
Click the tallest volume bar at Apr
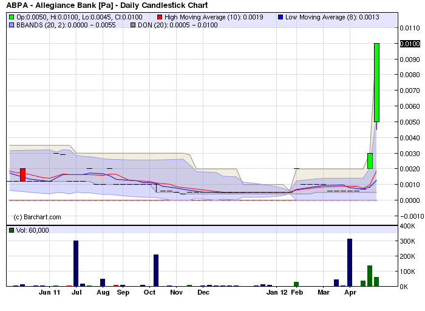(350, 262)
